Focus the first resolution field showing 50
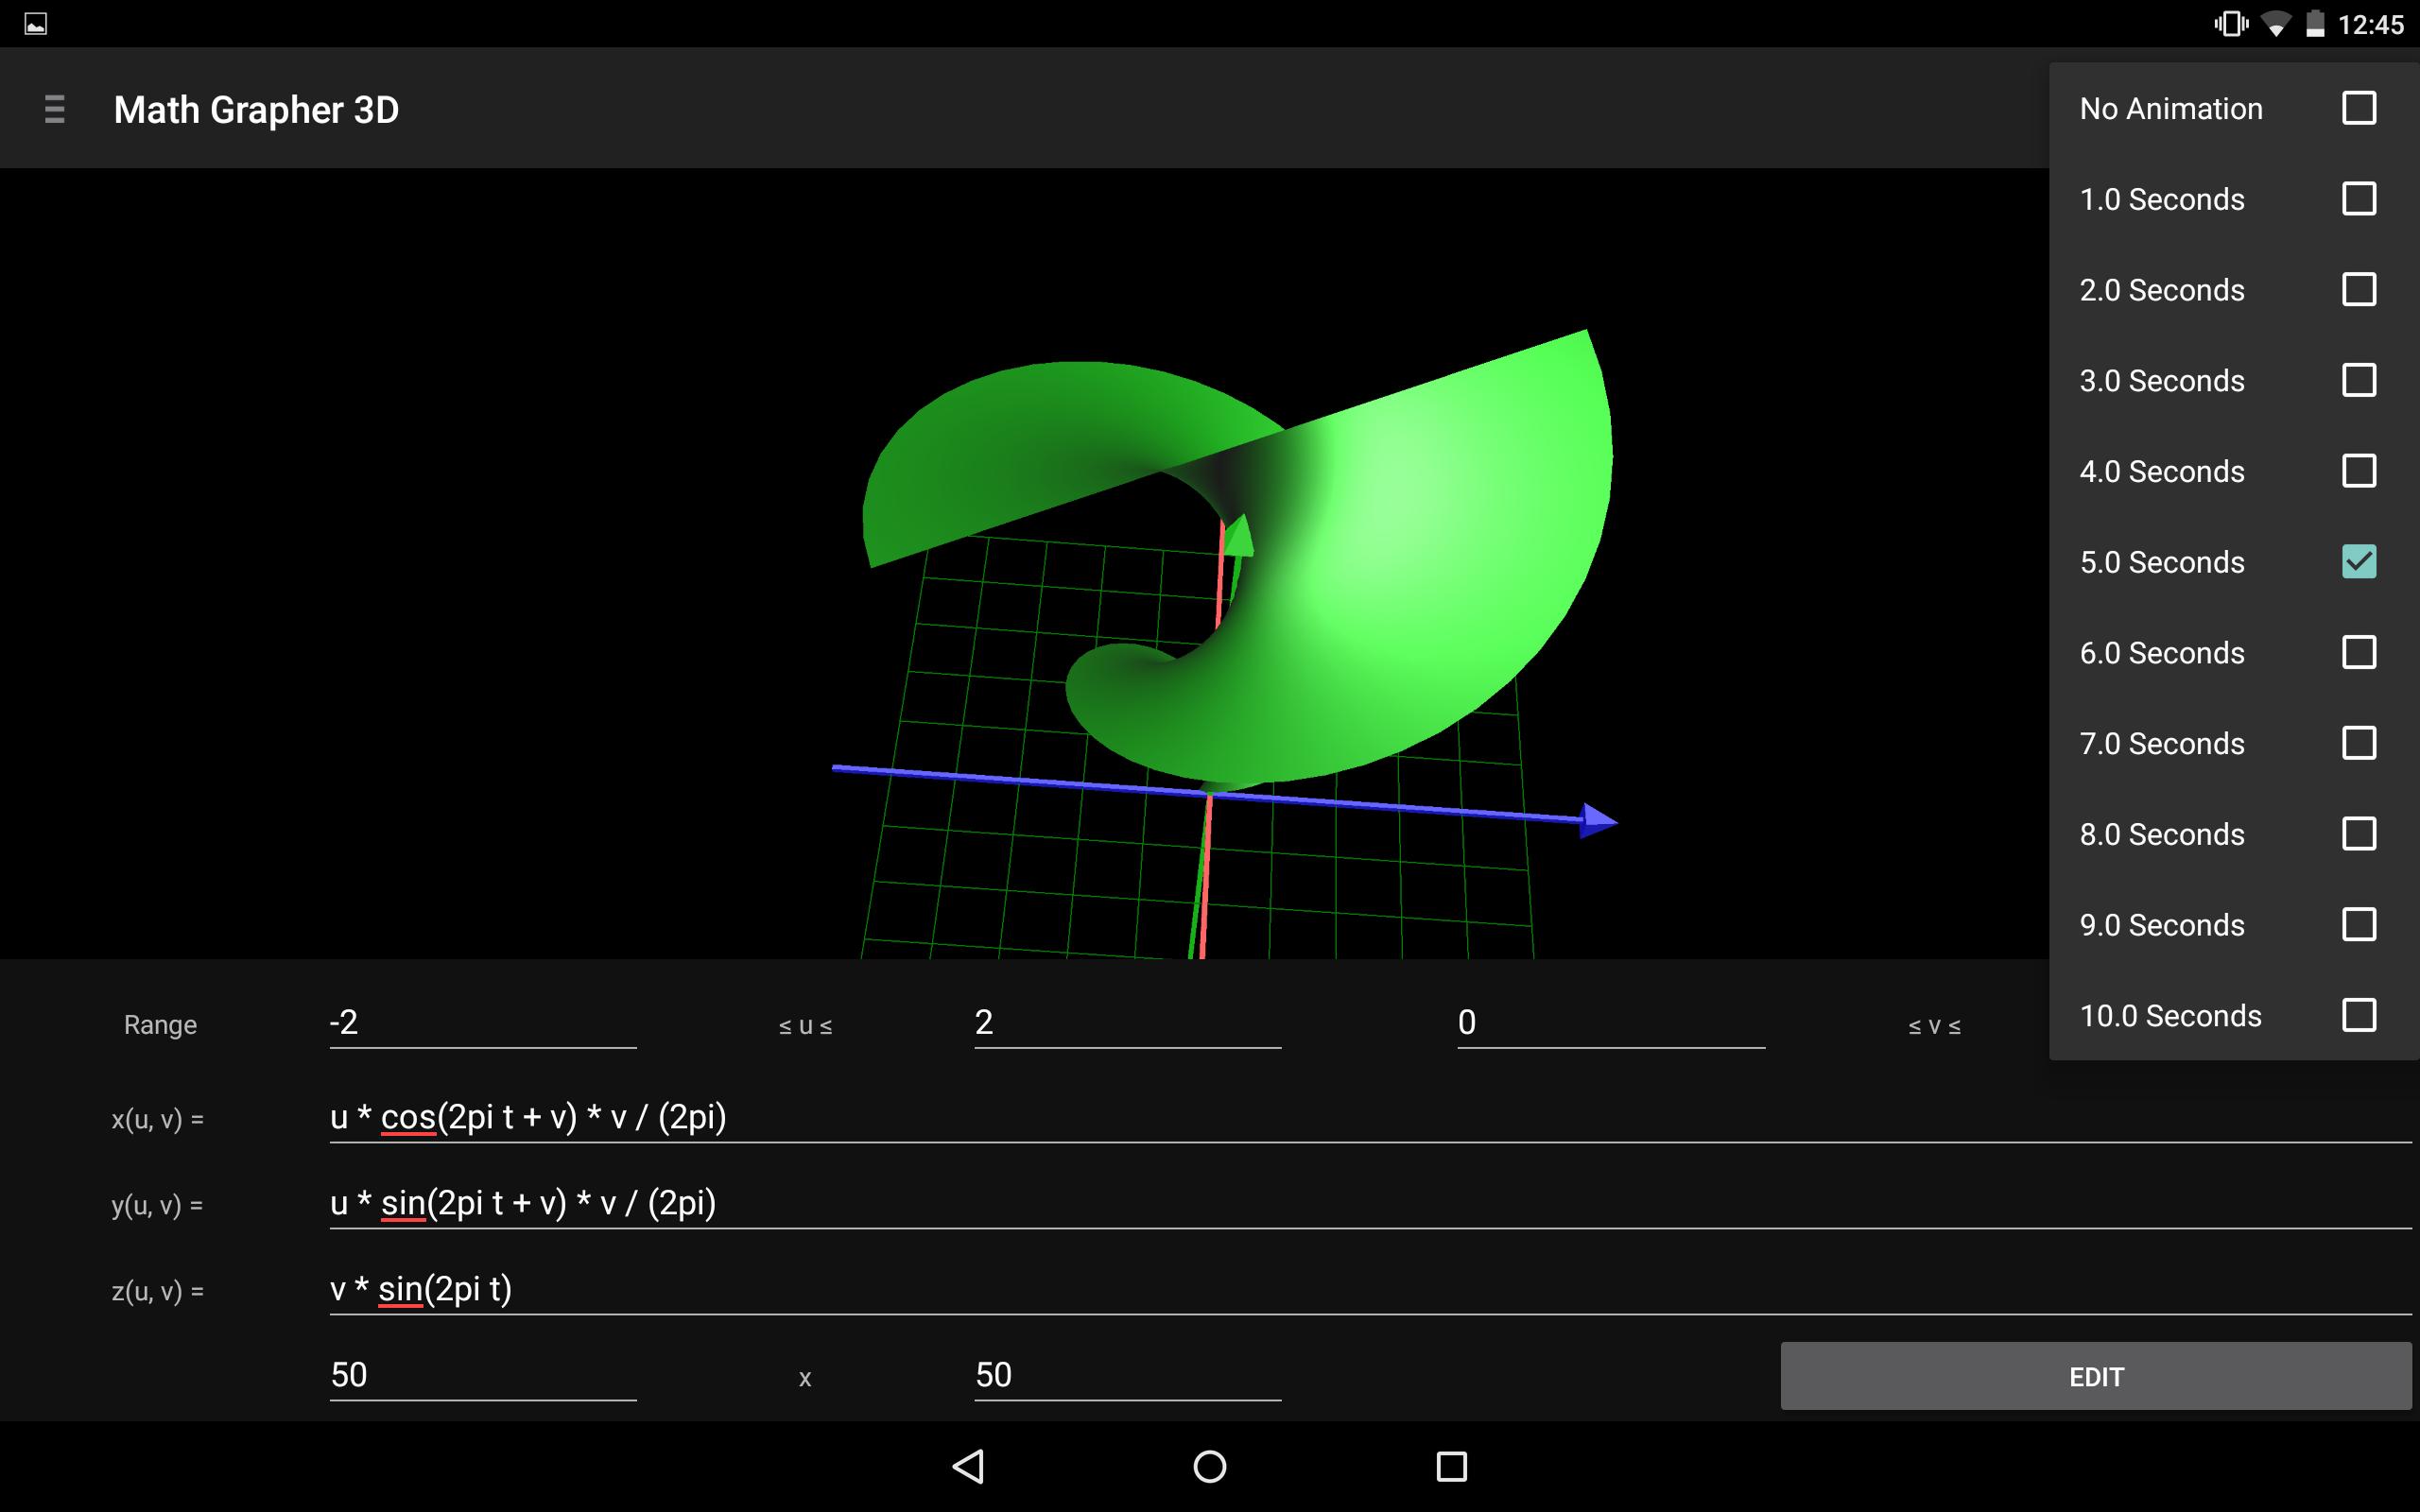 tap(483, 1375)
